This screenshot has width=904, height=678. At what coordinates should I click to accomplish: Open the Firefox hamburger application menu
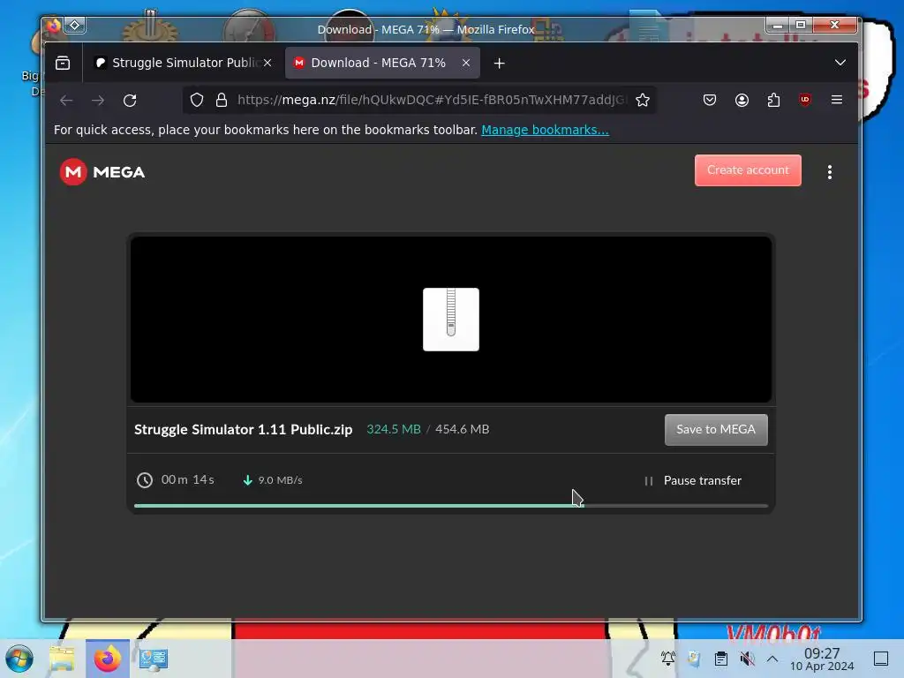(837, 101)
